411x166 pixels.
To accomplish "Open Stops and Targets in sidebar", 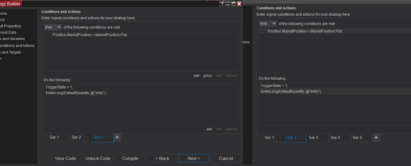I will pyautogui.click(x=11, y=52).
